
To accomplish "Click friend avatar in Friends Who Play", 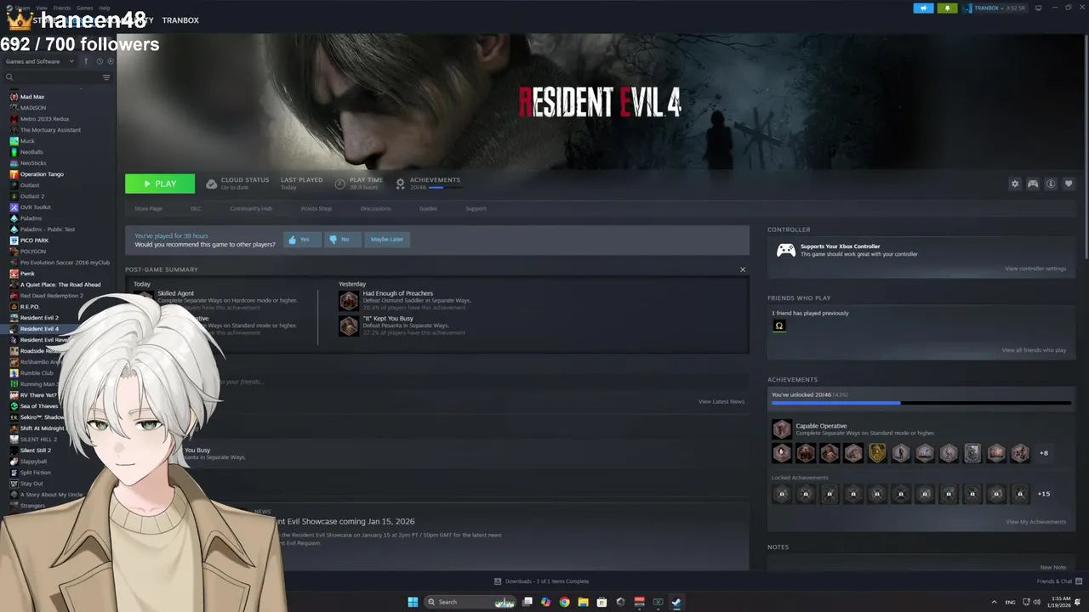I will pos(778,326).
